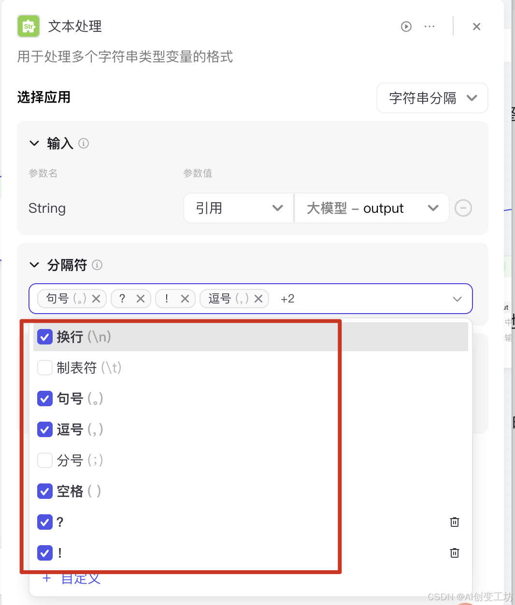Remove the ! separator tag
The height and width of the screenshot is (605, 515).
pos(185,299)
